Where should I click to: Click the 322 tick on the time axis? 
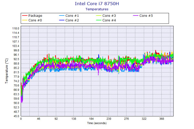tap(144, 119)
